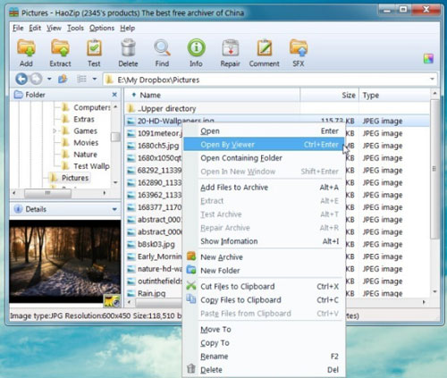
Task: Go back with the blue arrow button
Action: (21, 79)
